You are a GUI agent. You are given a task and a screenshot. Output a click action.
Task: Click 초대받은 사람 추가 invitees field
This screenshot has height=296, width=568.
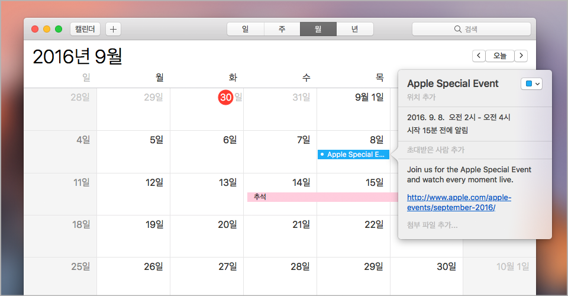click(435, 150)
